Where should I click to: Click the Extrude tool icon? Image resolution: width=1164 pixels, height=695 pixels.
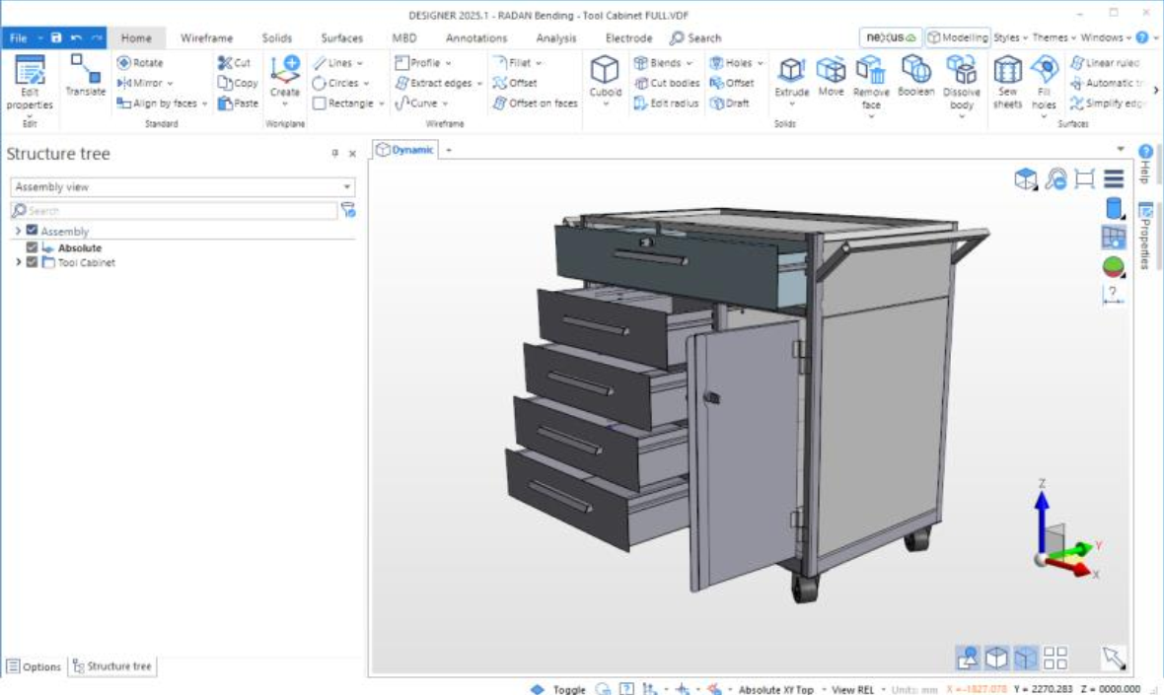791,70
